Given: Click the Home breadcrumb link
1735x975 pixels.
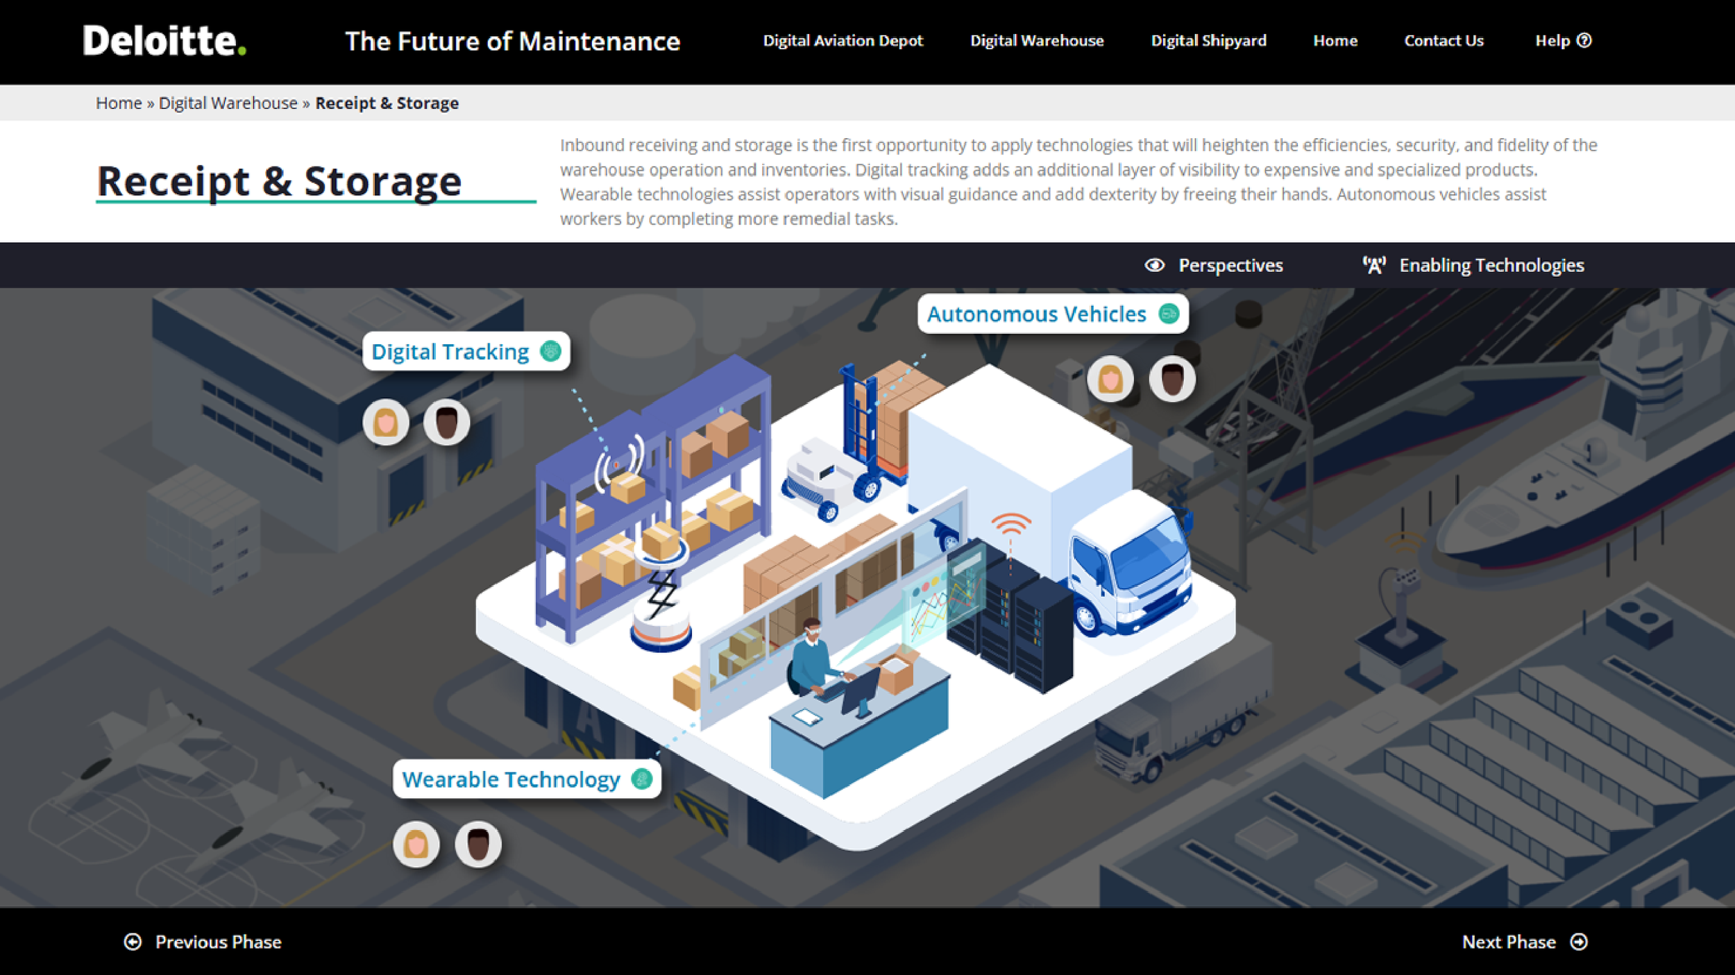Looking at the screenshot, I should click(119, 103).
